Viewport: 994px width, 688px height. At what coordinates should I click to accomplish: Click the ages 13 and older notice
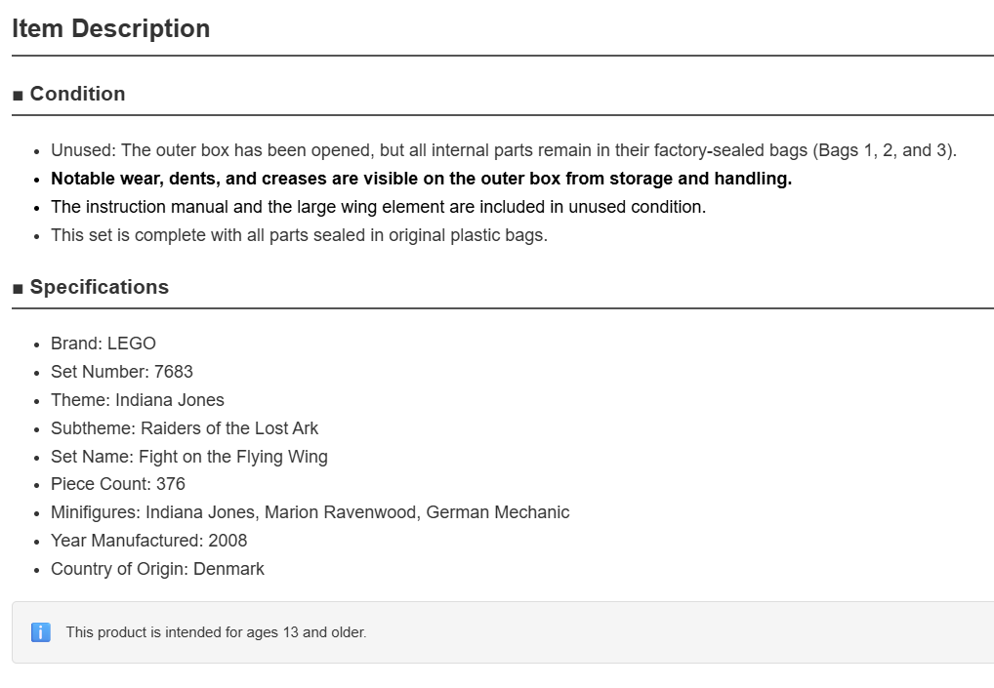216,632
